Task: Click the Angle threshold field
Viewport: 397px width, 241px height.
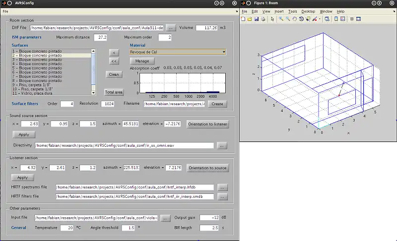Action: (128, 228)
